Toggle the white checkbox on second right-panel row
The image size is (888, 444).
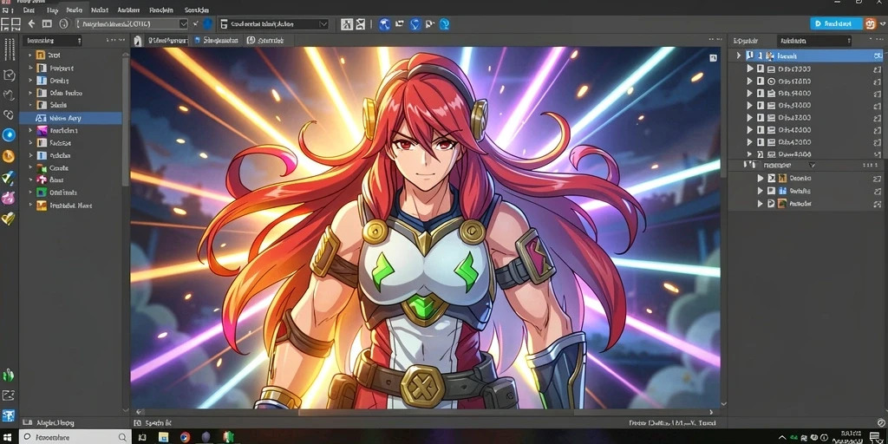(x=761, y=69)
